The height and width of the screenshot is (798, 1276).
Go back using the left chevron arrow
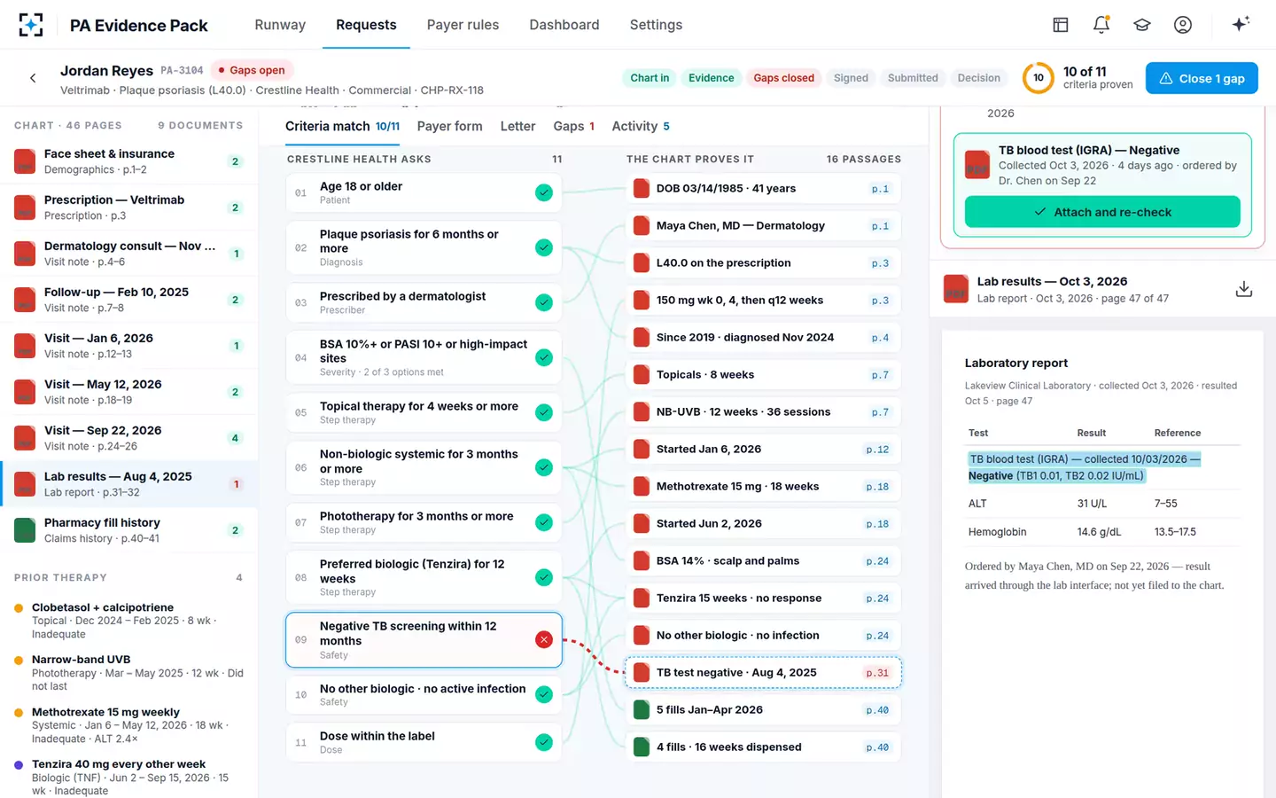pyautogui.click(x=33, y=78)
